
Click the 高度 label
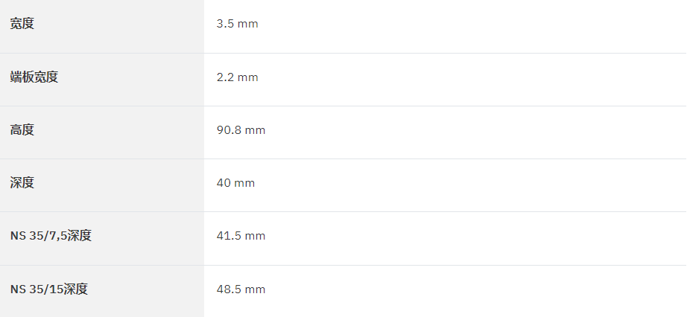click(x=22, y=130)
